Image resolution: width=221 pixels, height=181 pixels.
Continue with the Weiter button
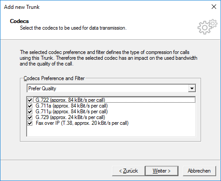pyautogui.click(x=162, y=171)
